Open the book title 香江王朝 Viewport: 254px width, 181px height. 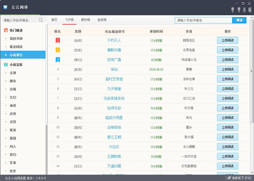[x=114, y=137]
